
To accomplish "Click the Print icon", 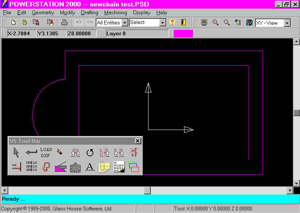I will (64, 23).
